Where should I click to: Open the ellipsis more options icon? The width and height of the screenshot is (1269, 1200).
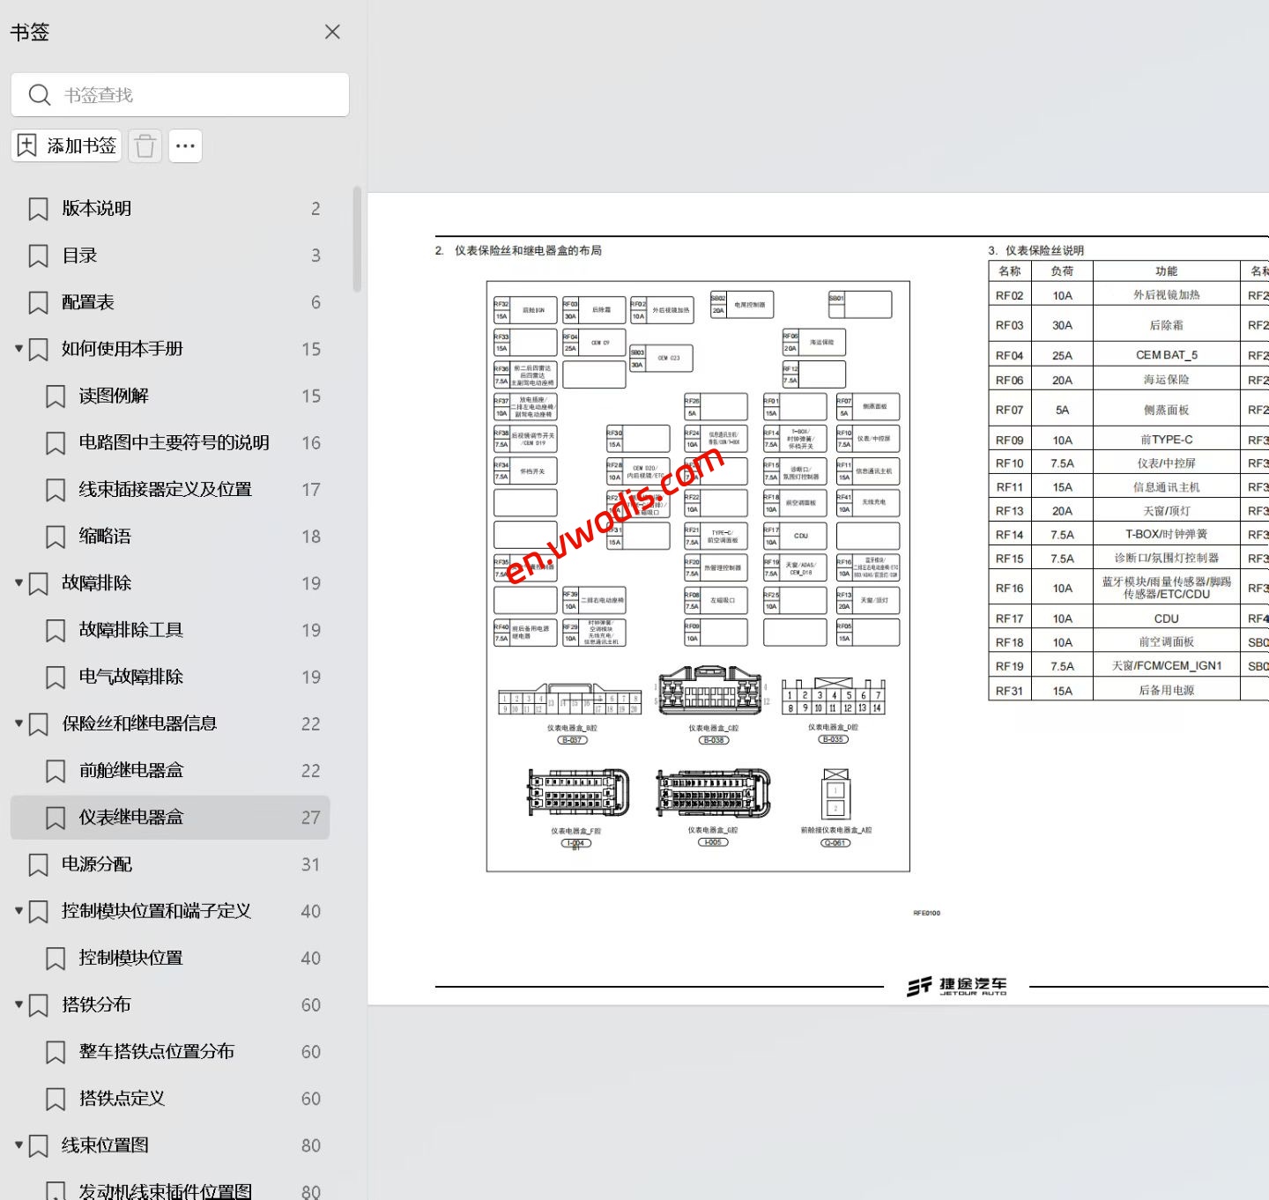click(x=185, y=145)
